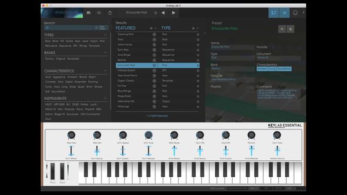The height and width of the screenshot is (195, 347).
Task: Open the settings gear icon
Action: [295, 13]
